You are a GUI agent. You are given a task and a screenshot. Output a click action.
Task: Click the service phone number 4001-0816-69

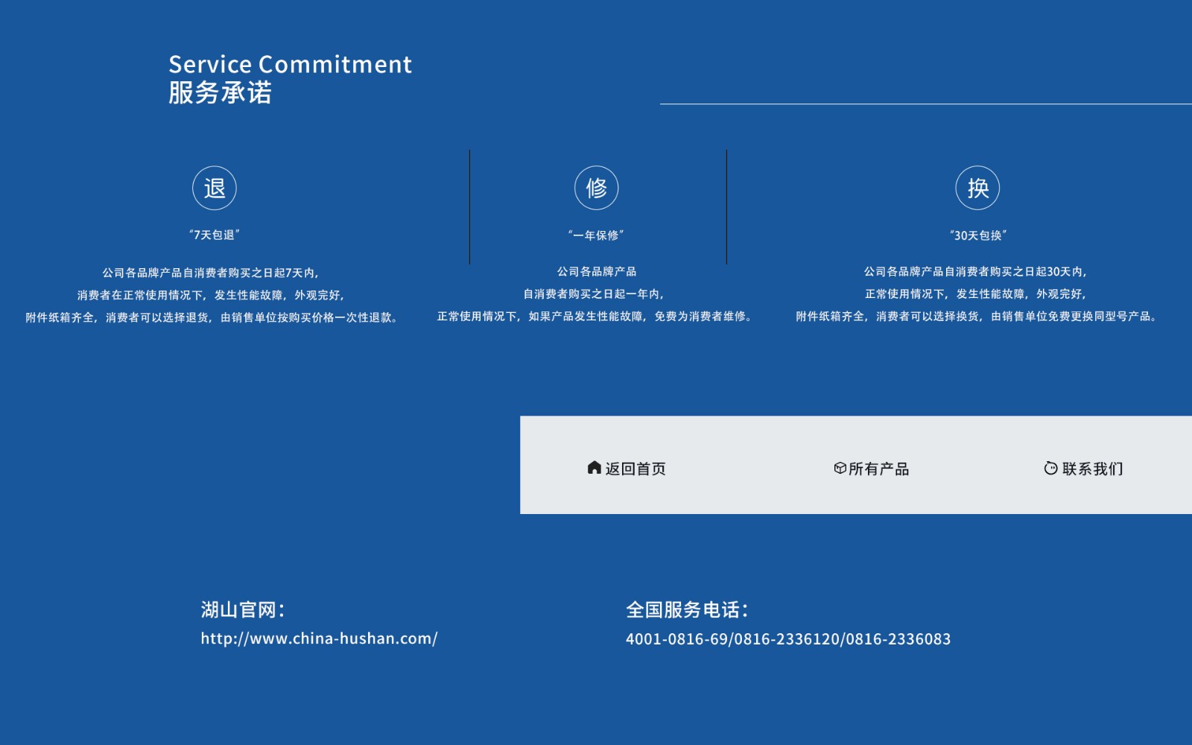pyautogui.click(x=676, y=639)
